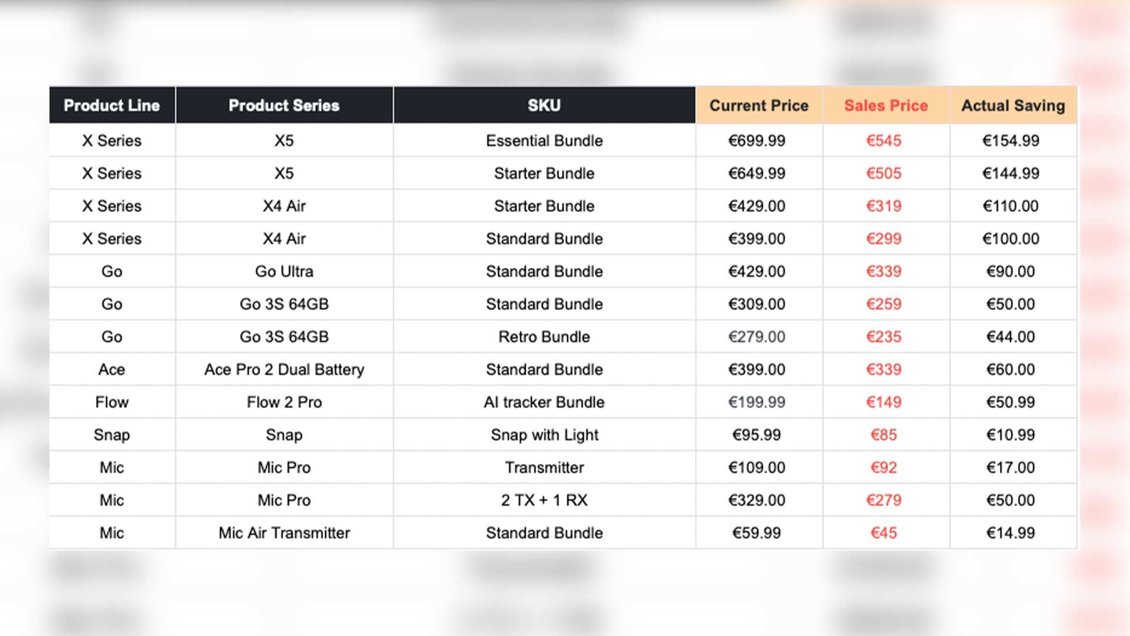Select the Ace Pro 2 Dual Battery cell
Image resolution: width=1130 pixels, height=636 pixels.
[x=284, y=369]
